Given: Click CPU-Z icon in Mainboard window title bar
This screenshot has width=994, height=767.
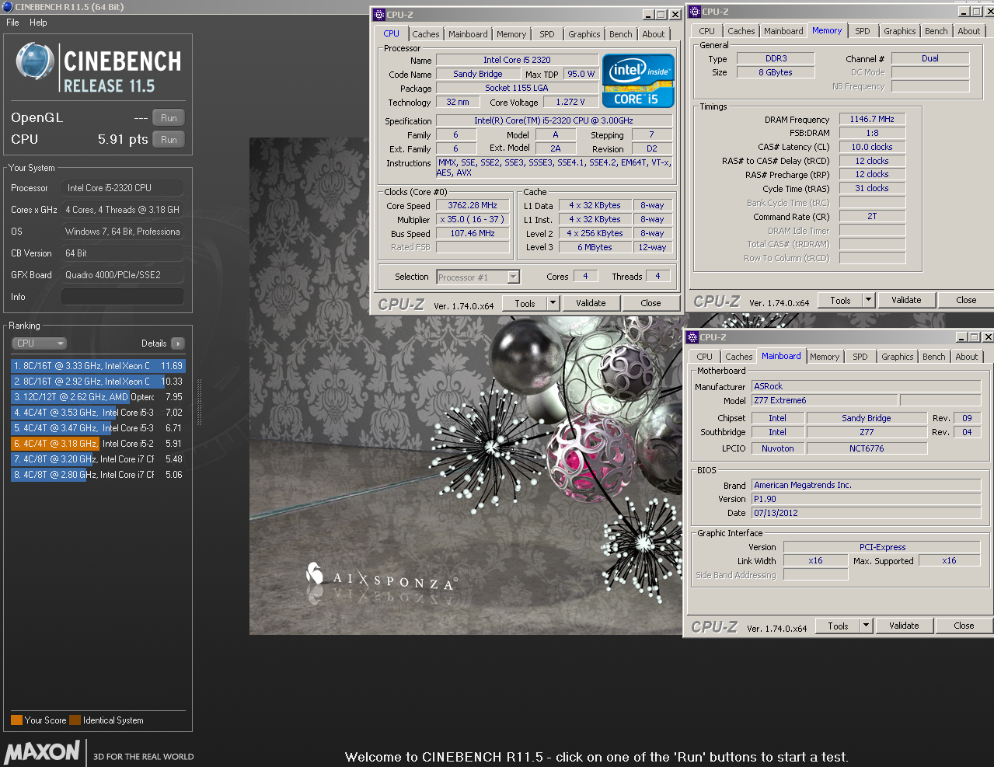Looking at the screenshot, I should (692, 337).
